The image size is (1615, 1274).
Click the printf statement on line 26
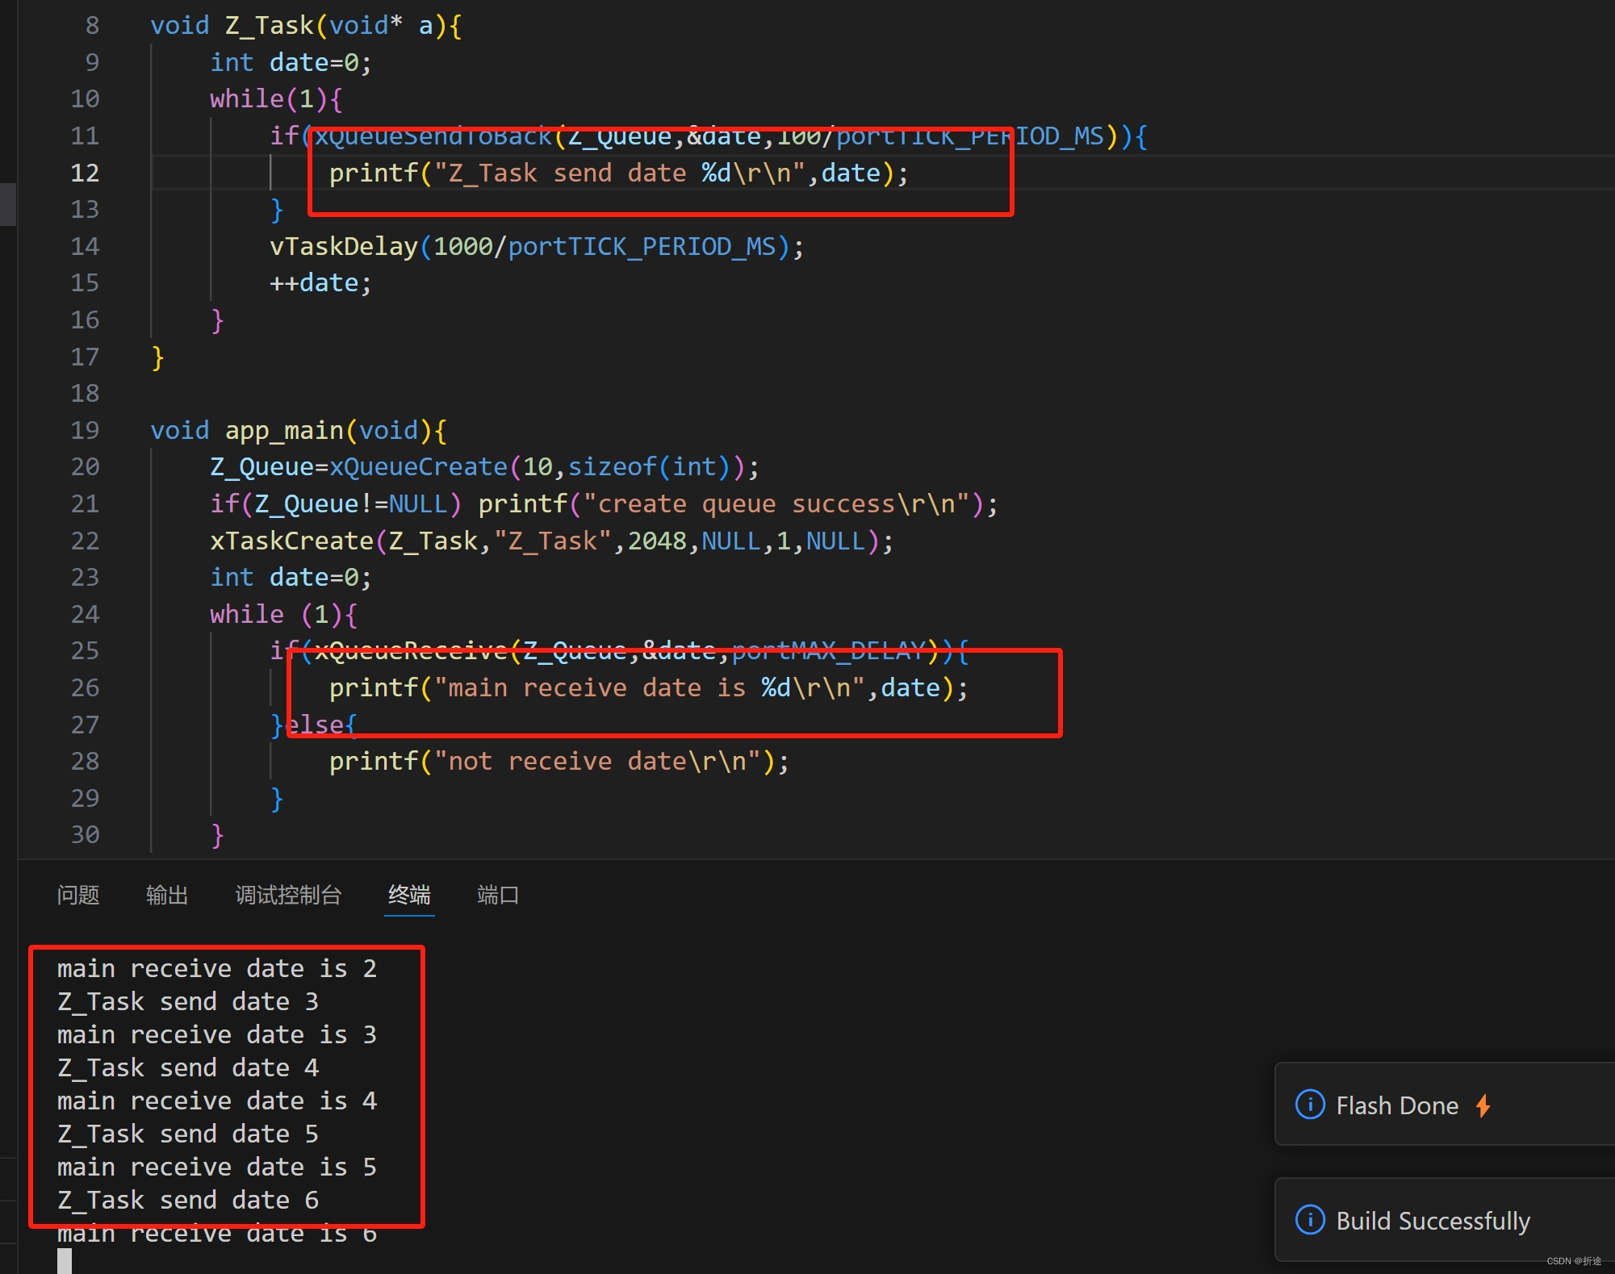point(646,687)
